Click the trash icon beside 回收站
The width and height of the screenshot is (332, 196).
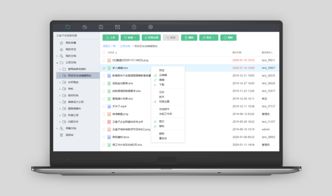click(61, 135)
